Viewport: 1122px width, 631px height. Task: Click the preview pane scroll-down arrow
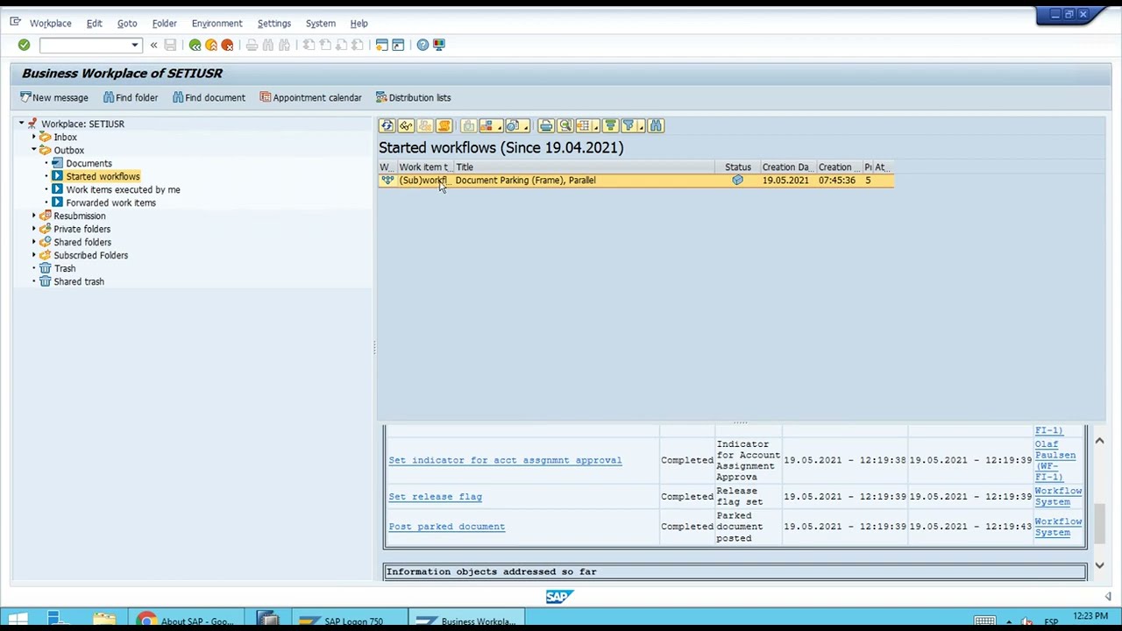click(x=1099, y=565)
